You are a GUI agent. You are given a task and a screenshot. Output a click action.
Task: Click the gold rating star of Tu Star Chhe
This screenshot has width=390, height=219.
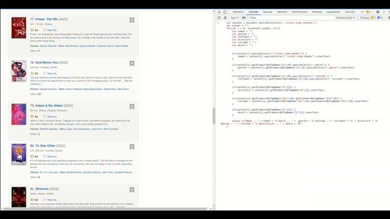32,156
